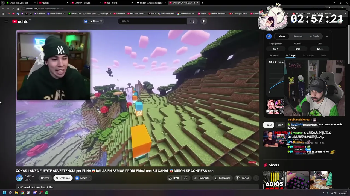Open the Hentai Epico bookmark folder

click(x=89, y=14)
